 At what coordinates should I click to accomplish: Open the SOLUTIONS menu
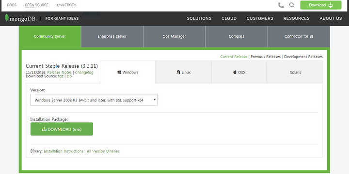(x=199, y=18)
